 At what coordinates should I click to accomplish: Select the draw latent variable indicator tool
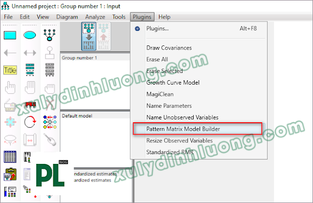(x=48, y=35)
